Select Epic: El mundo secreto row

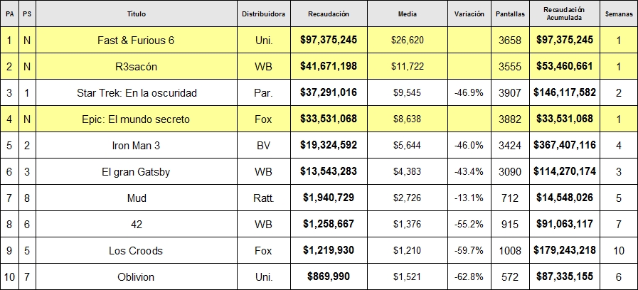click(136, 119)
